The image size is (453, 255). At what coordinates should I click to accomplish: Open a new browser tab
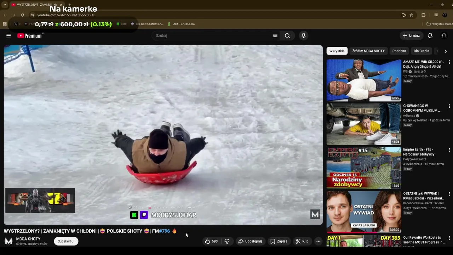pos(69,5)
